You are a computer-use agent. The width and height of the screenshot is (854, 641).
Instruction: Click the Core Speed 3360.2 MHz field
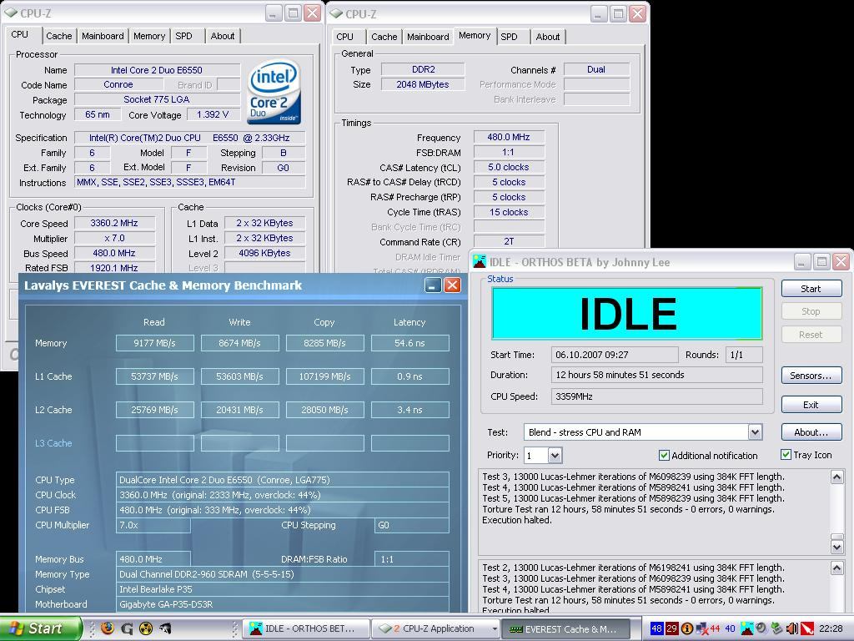(114, 223)
